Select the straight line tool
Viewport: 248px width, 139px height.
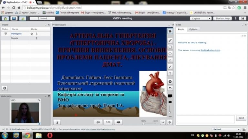170,67
